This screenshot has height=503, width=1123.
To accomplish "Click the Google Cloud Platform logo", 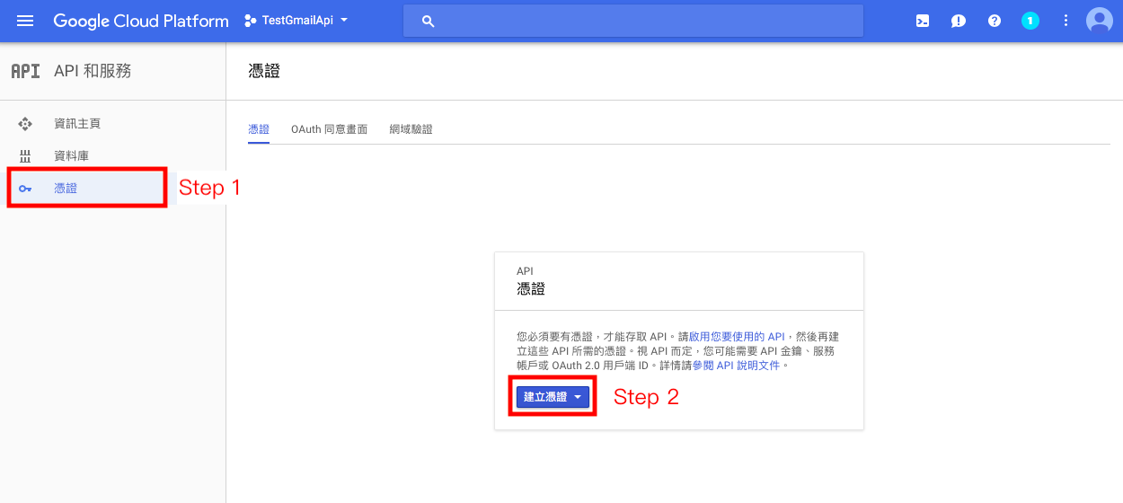I will point(141,21).
